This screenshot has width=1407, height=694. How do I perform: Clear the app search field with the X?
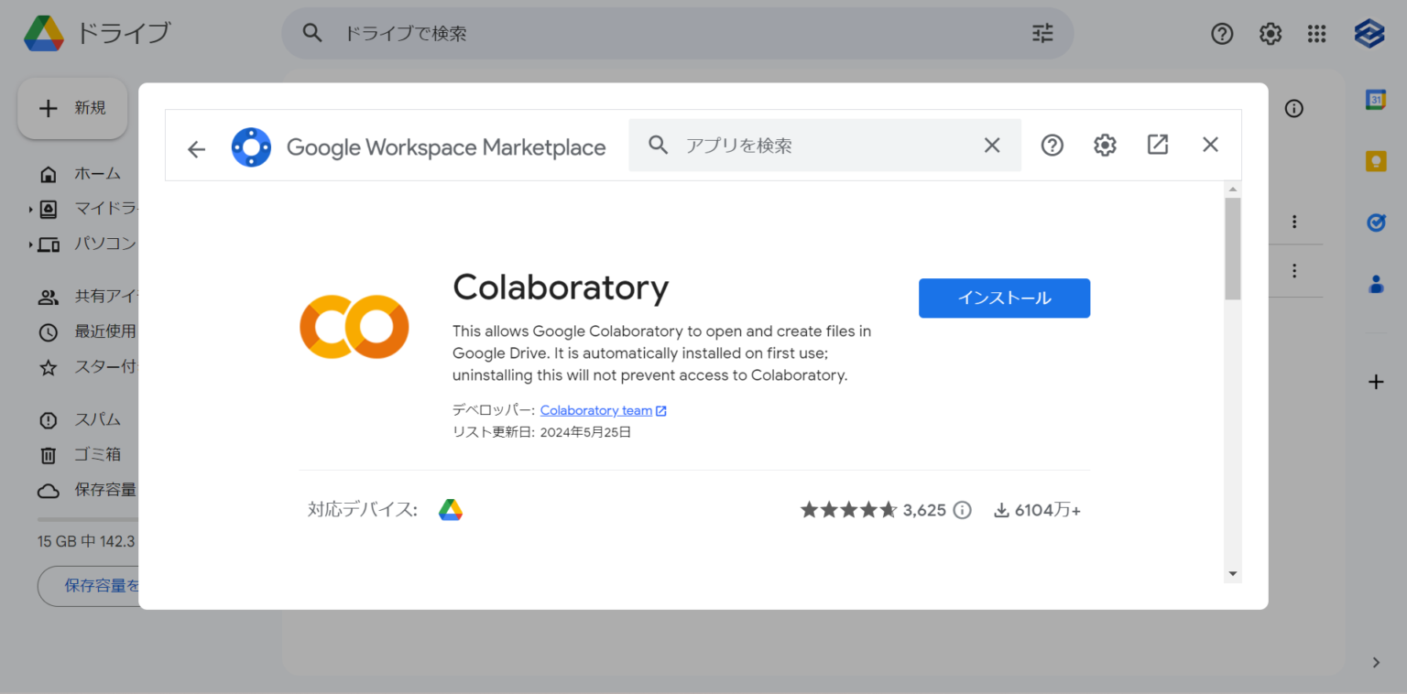tap(992, 145)
